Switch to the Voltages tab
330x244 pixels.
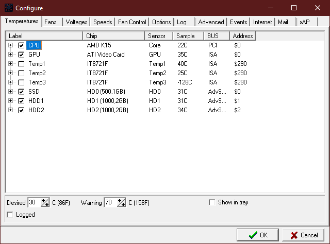(x=76, y=22)
